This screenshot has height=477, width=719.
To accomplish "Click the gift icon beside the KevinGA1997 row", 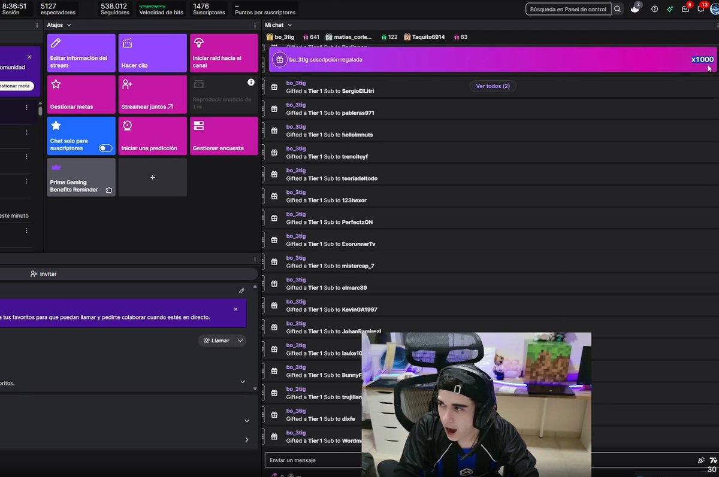I will click(x=274, y=305).
